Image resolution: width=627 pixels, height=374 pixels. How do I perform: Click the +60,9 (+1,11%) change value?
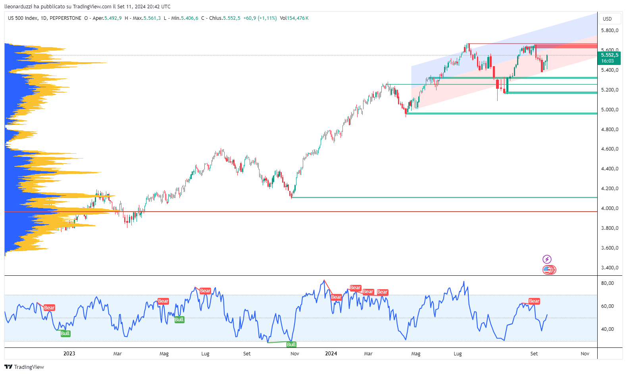[260, 18]
